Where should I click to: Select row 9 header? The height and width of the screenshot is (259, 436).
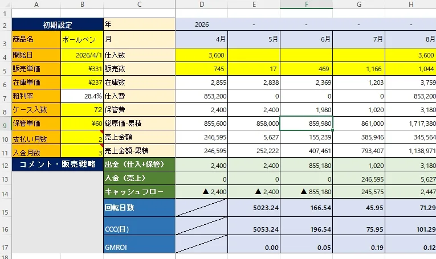[x=5, y=124]
